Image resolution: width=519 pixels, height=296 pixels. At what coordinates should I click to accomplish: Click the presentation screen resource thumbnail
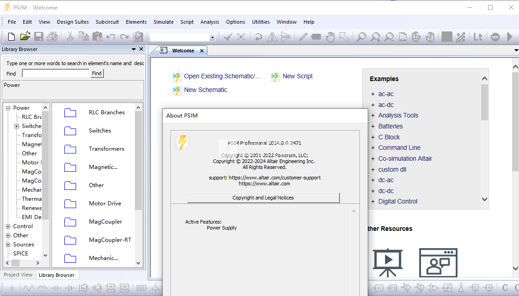coord(388,263)
